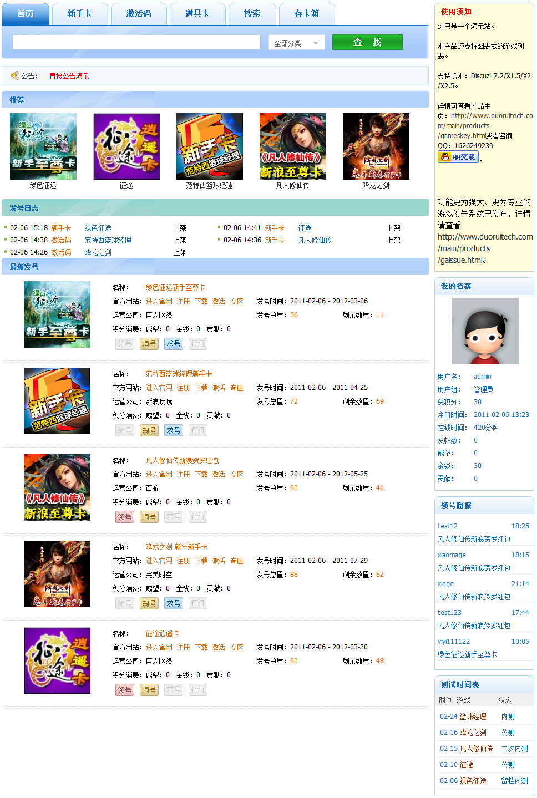Click the 征途逍遥卡 listing image
Viewport: 537px width, 798px height.
coord(57,660)
